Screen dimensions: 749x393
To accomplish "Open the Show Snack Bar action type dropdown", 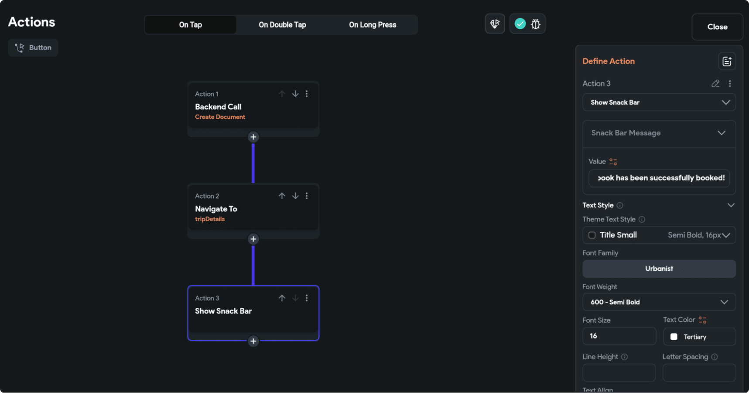I will (659, 102).
